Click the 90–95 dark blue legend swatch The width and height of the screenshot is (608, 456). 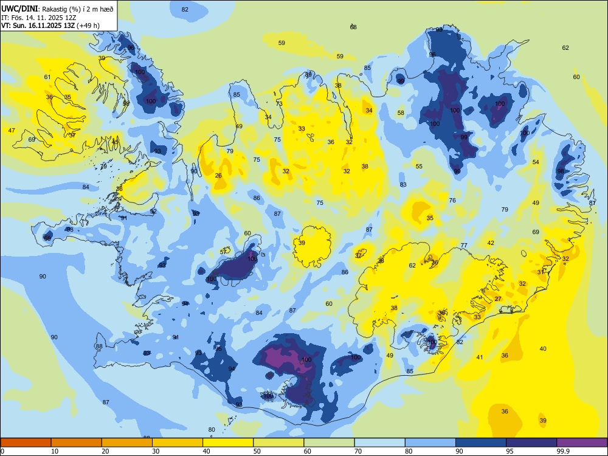tap(481, 443)
